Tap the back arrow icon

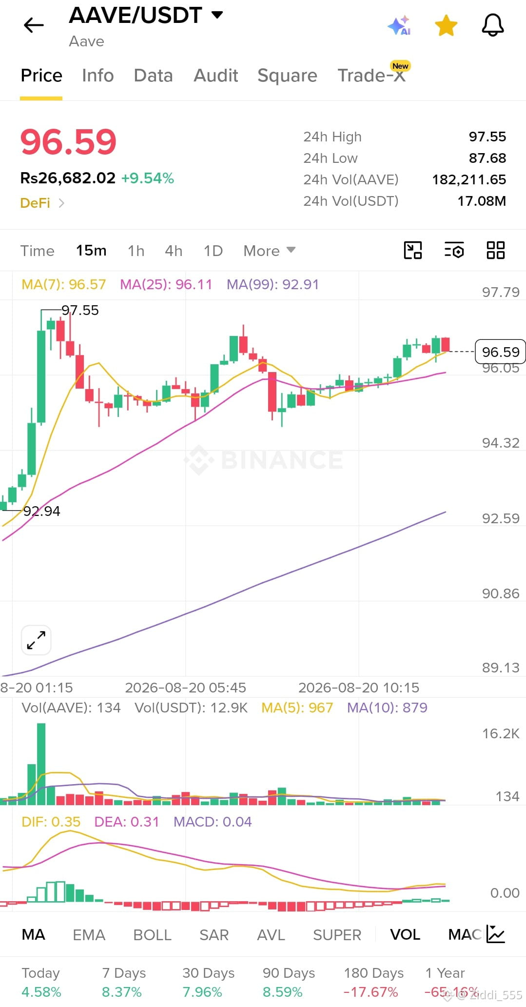tap(34, 25)
